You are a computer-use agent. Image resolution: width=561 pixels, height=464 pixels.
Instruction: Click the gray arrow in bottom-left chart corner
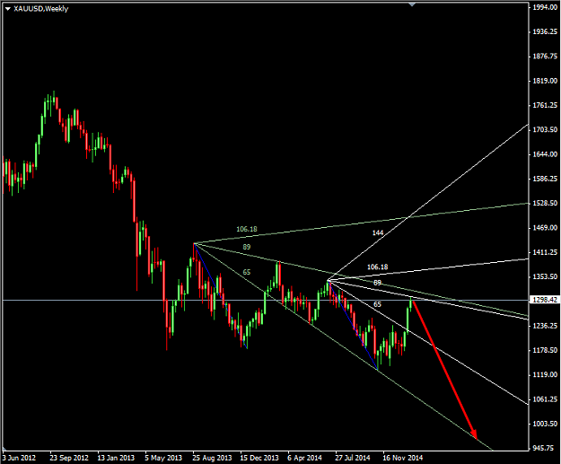pos(5,449)
